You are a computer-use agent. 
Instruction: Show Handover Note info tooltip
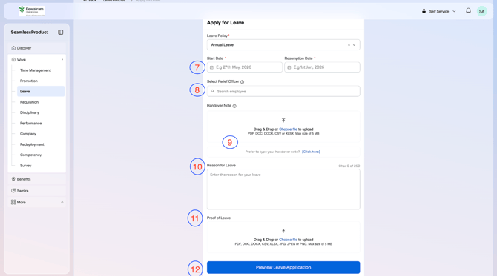pos(234,106)
